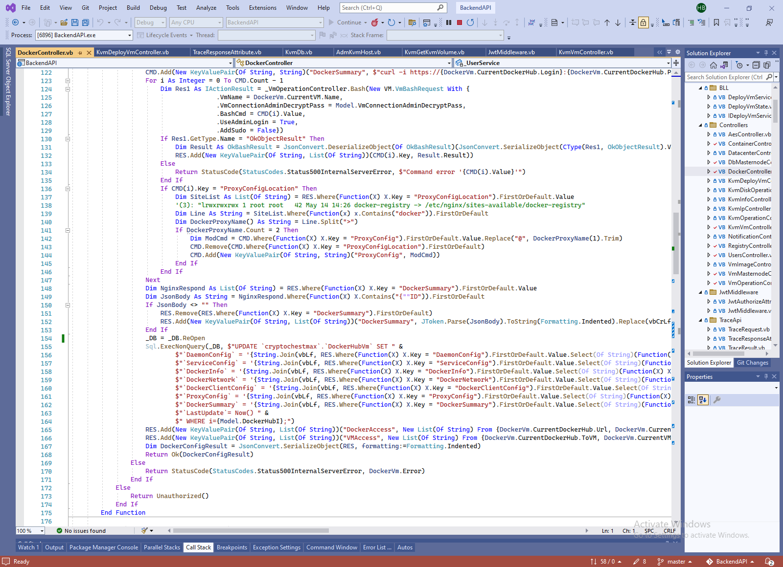Click the Search Solution Explorer field

[725, 77]
